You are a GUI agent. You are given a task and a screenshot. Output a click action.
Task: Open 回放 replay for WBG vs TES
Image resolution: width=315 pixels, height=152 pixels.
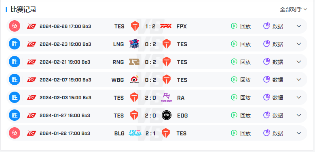241,80
